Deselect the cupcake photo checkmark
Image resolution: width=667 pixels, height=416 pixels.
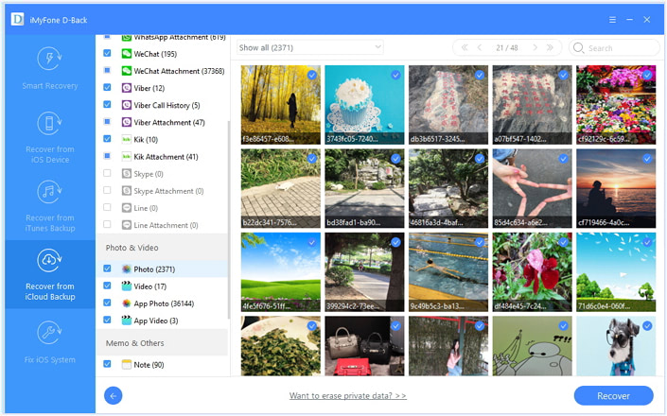point(395,75)
